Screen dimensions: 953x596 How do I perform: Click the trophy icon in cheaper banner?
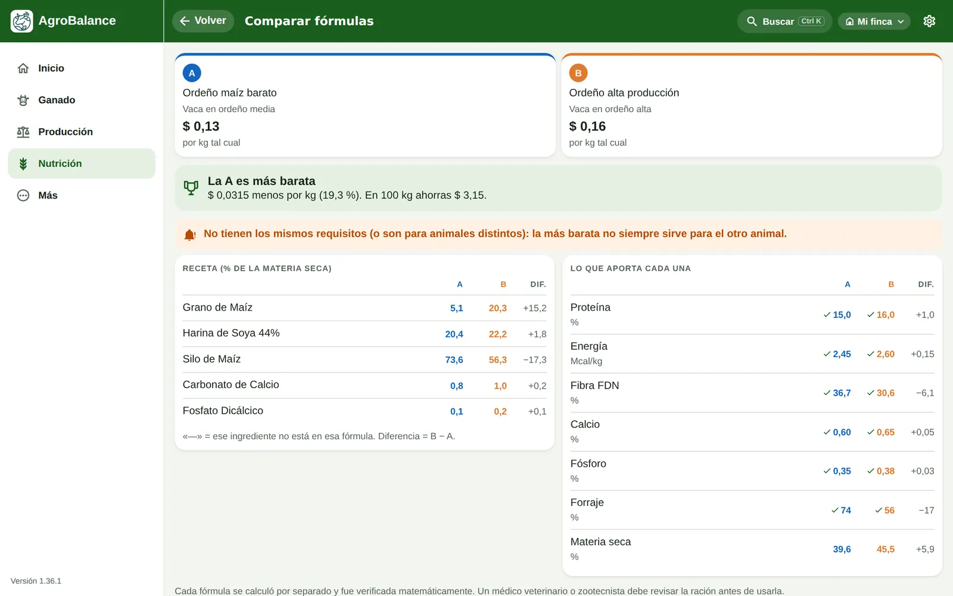pyautogui.click(x=191, y=188)
